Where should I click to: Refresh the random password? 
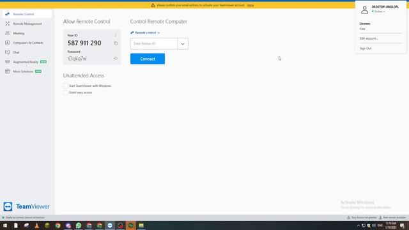click(x=116, y=58)
